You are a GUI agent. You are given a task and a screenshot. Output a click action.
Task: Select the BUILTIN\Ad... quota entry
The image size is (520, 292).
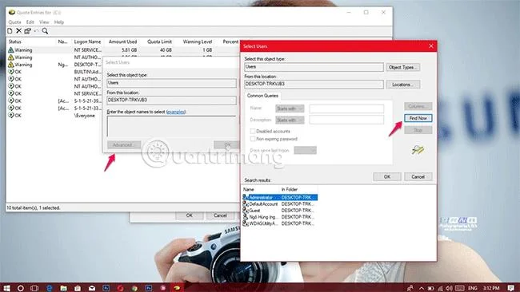87,72
